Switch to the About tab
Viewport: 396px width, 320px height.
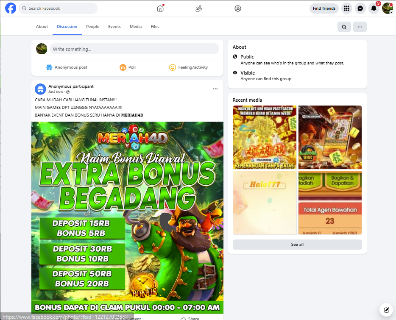click(42, 27)
